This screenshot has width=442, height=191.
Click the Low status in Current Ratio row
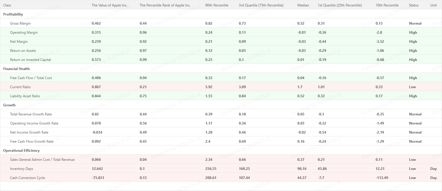coord(412,87)
